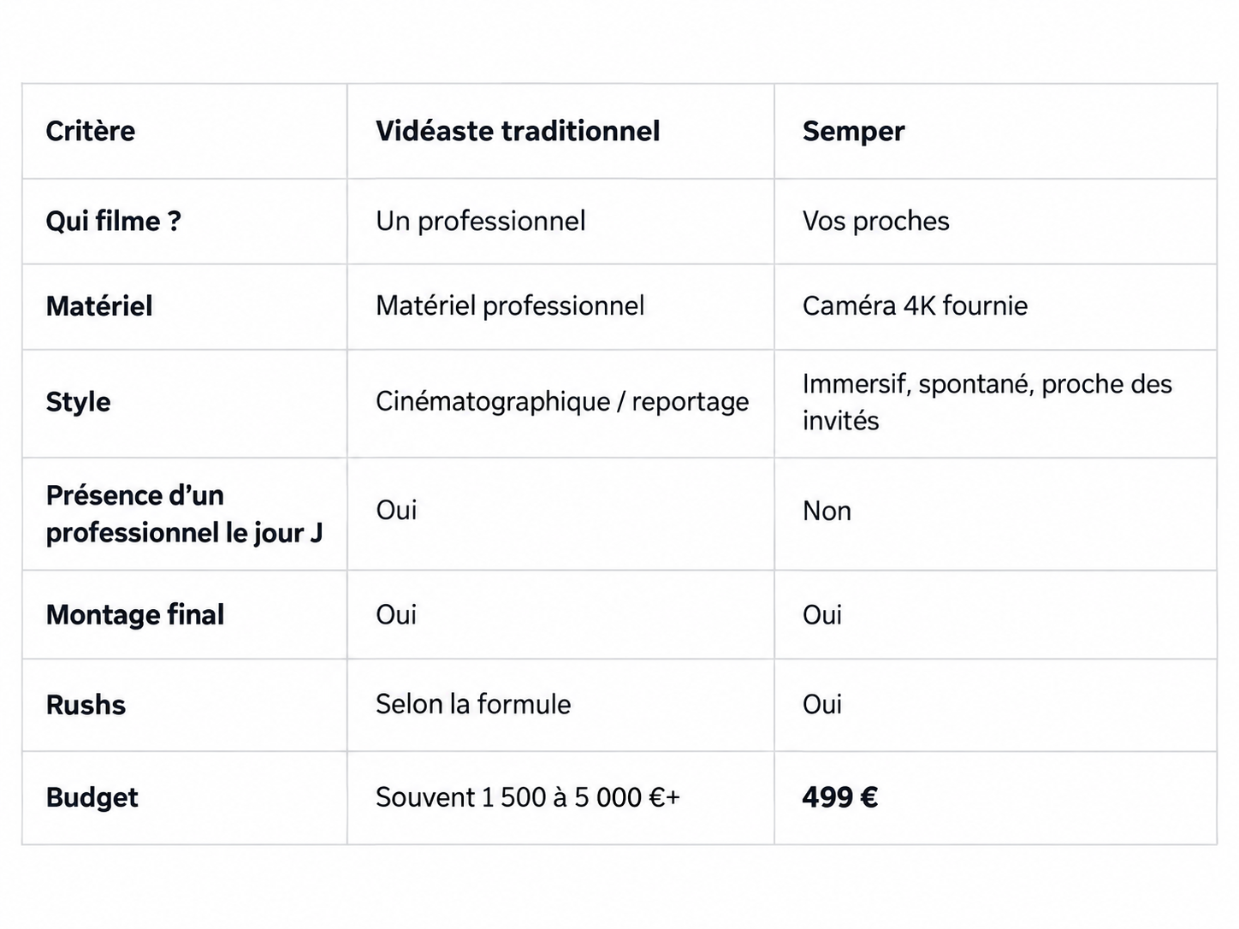Select the 'Rushs' row label

(86, 705)
